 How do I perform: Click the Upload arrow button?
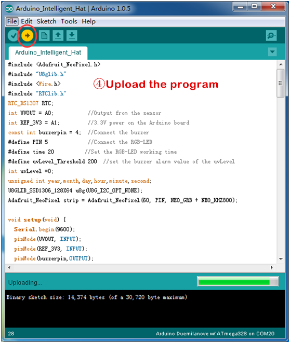(x=27, y=35)
